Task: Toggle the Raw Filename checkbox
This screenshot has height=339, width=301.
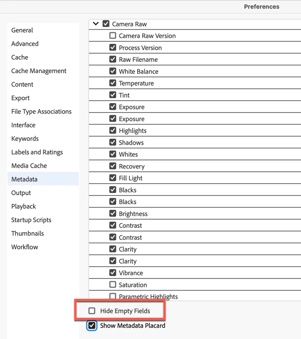Action: [113, 59]
